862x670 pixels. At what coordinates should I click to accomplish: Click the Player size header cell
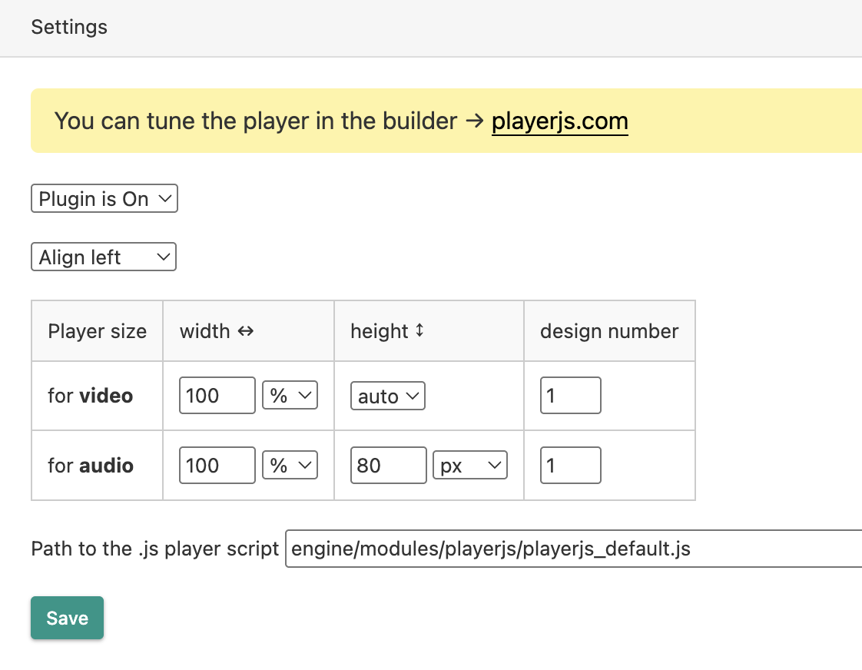pyautogui.click(x=97, y=331)
